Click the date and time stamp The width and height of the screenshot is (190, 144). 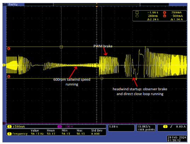click(x=177, y=139)
